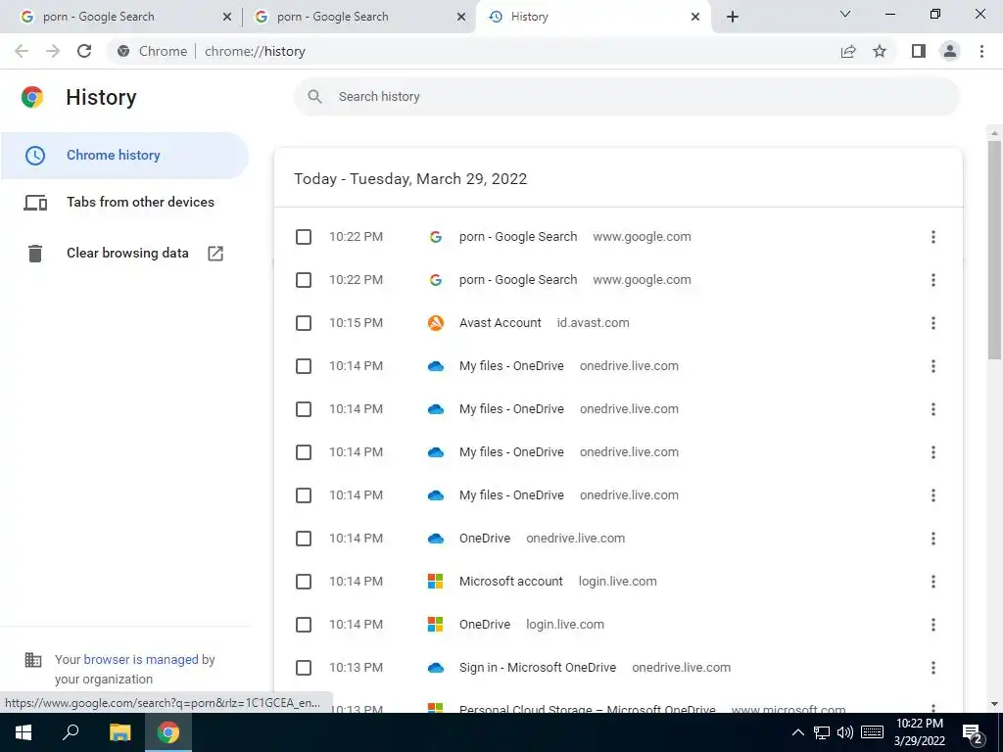
Task: Check the Sign in - Microsoft OneDrive entry
Action: pos(304,668)
